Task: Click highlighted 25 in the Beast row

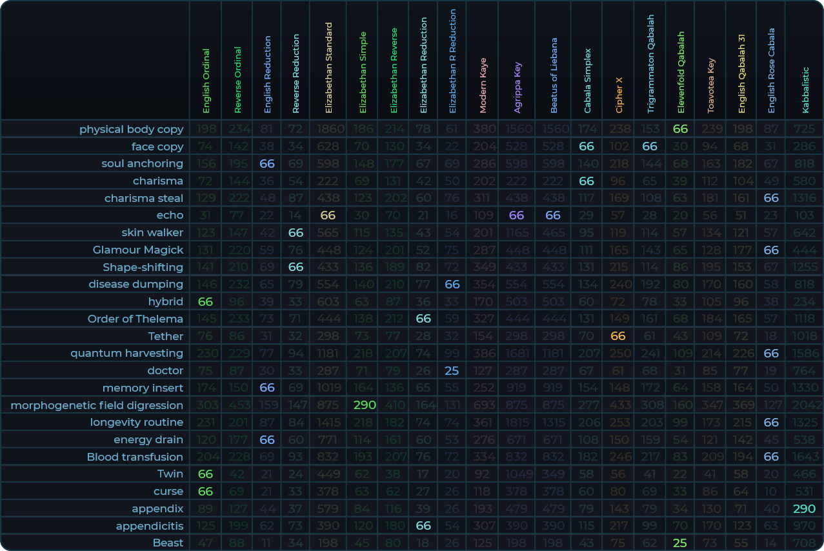Action: click(x=679, y=543)
